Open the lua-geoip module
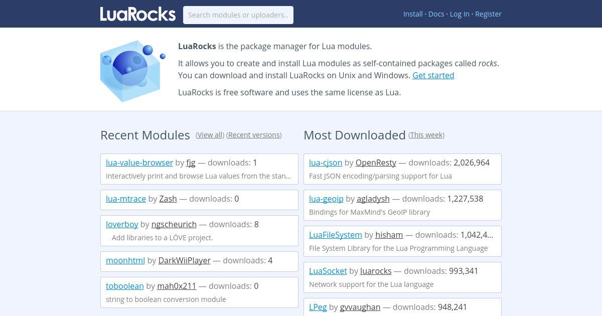Image resolution: width=602 pixels, height=316 pixels. 326,199
